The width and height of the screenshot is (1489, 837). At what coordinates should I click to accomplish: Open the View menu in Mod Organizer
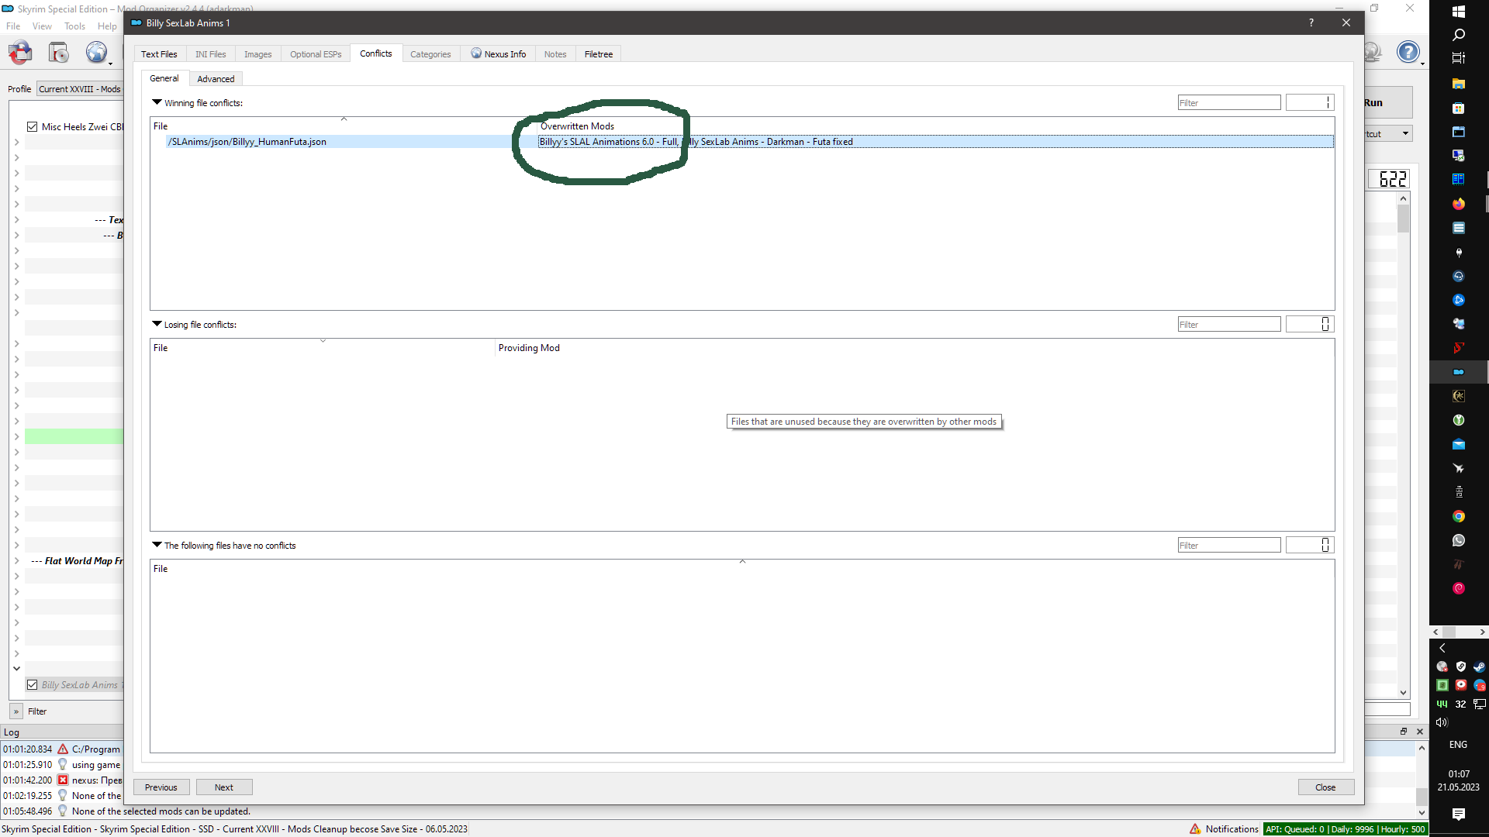click(x=42, y=26)
